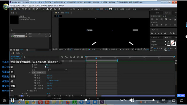Toggle the lock icon on the composition viewer tab
Viewport: 187px width, 105px height.
[59, 13]
